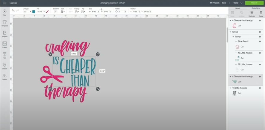Click the lock handle on selection box

[x=50, y=89]
